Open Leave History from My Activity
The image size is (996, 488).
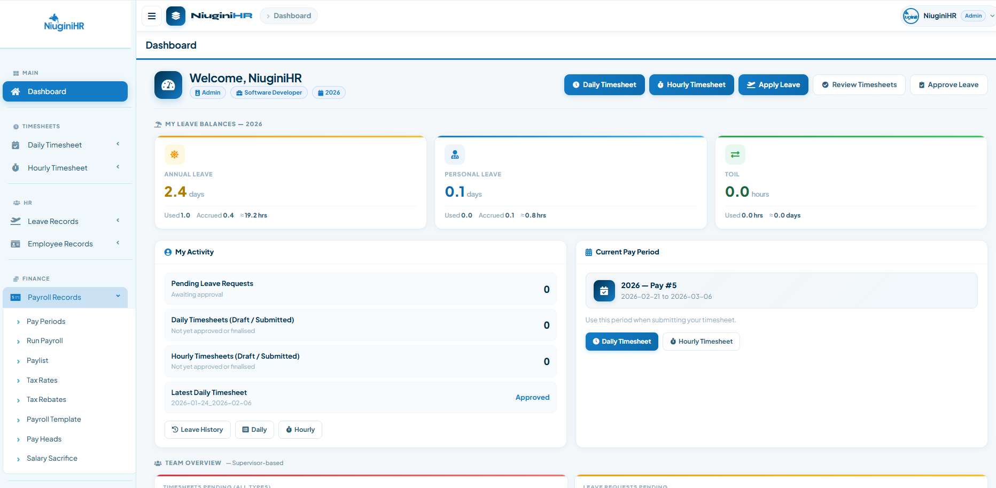click(197, 430)
